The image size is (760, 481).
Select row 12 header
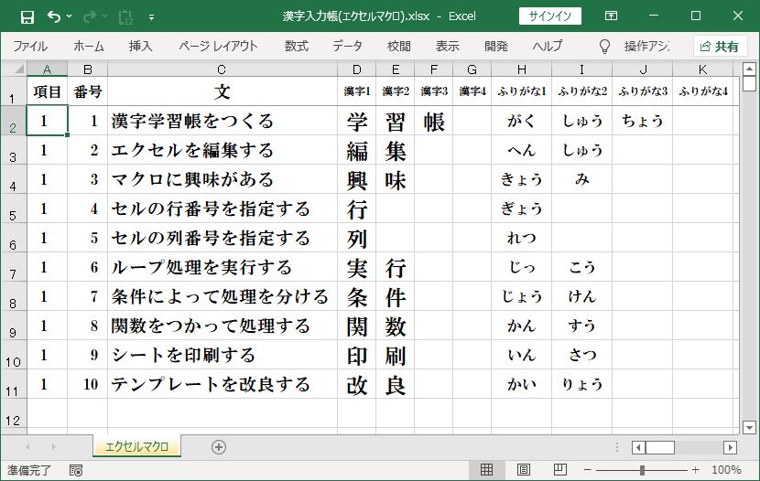(x=13, y=413)
